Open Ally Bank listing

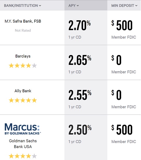(x=23, y=91)
